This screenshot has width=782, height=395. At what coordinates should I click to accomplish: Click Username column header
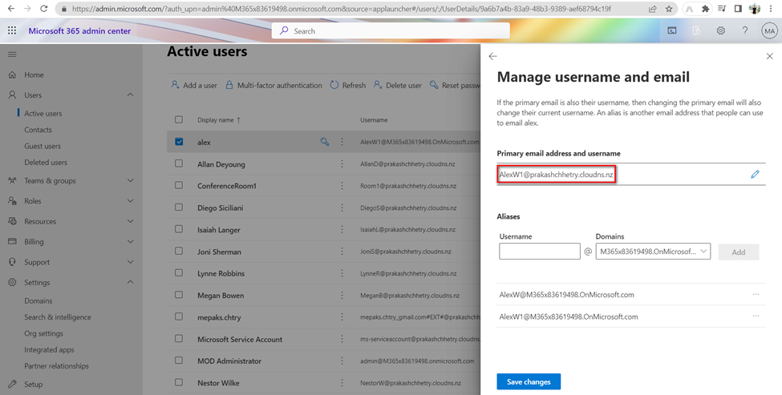[374, 120]
